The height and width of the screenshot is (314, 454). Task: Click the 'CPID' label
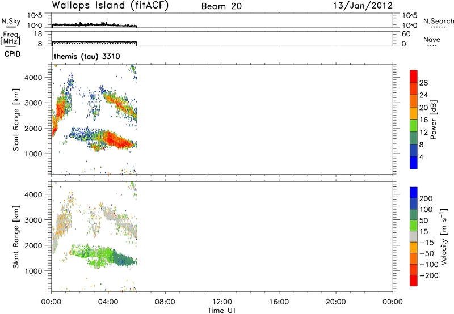pyautogui.click(x=12, y=54)
